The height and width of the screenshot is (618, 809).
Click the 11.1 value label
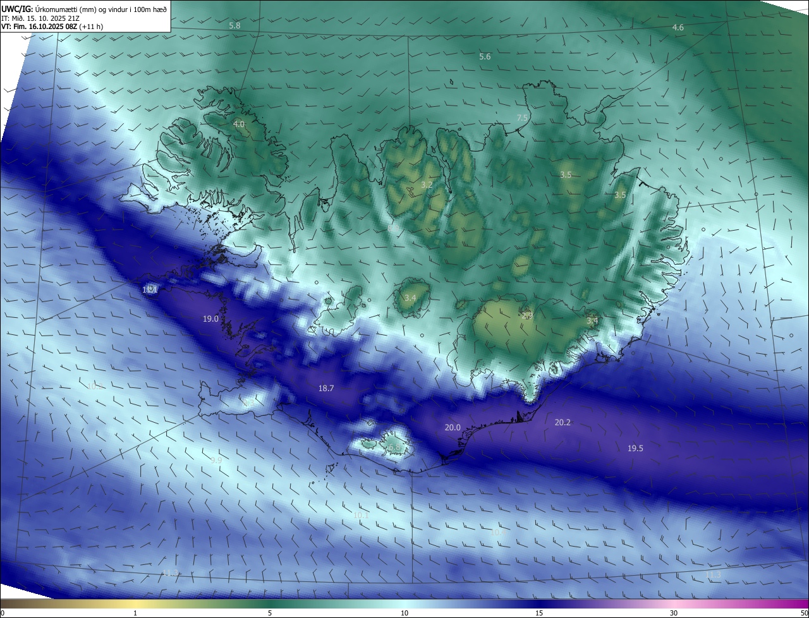coord(150,290)
